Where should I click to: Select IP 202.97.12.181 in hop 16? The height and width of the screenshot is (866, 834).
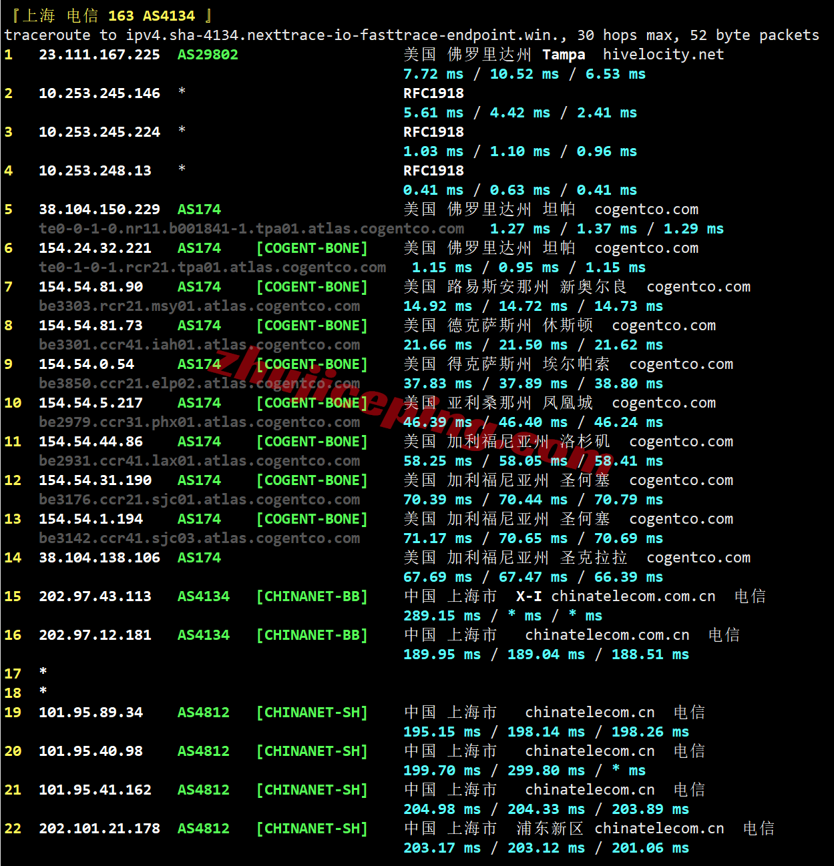[95, 635]
